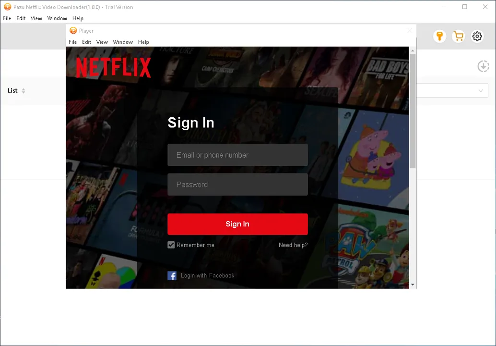Open Help menu in Player window

[143, 42]
